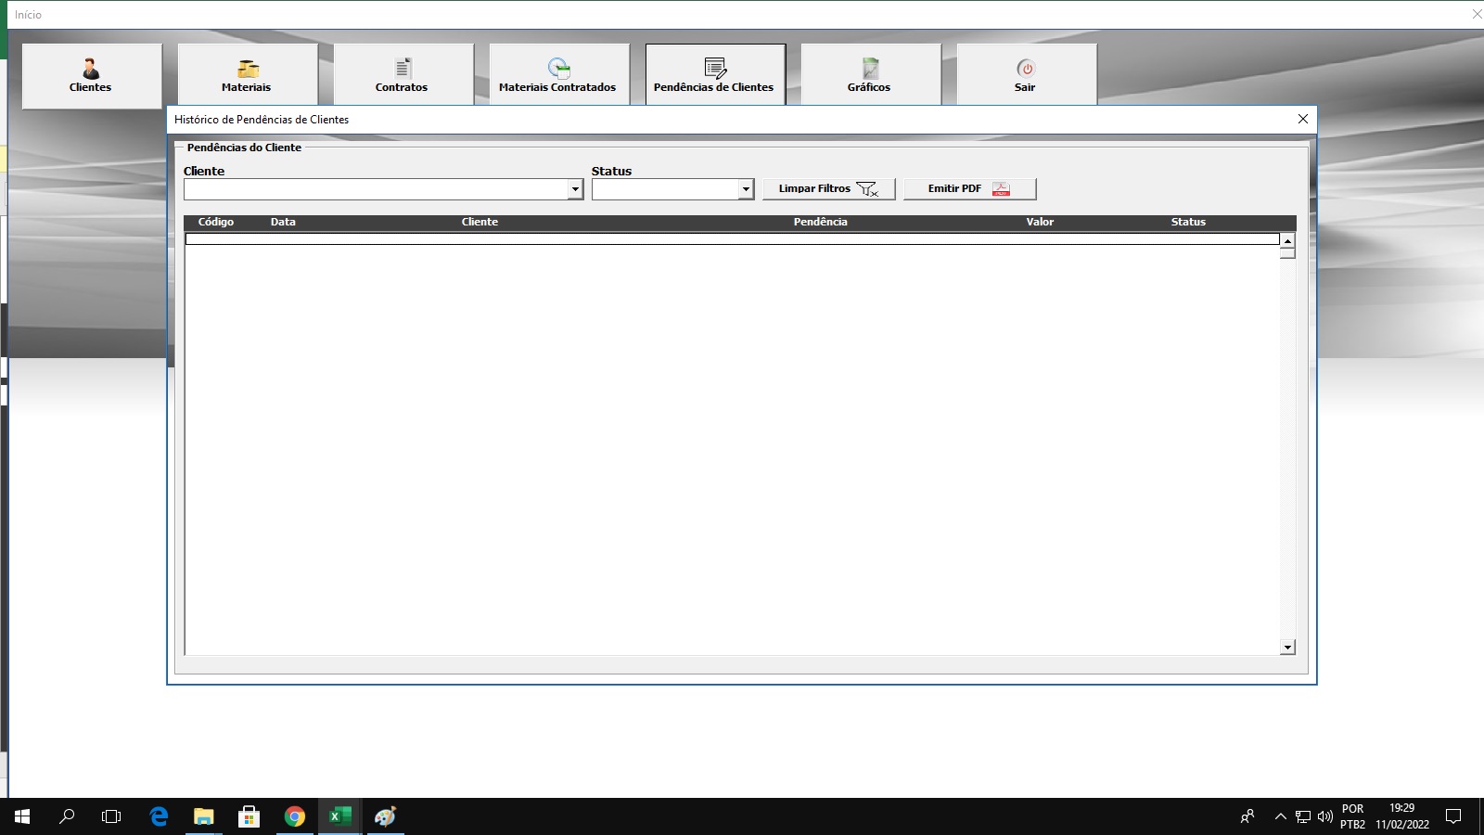The width and height of the screenshot is (1484, 835).
Task: Click inside the Status input field
Action: click(x=665, y=189)
